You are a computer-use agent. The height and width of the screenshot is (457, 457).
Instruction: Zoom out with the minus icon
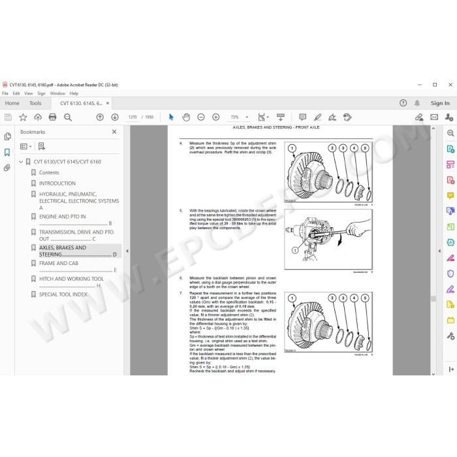(201, 117)
